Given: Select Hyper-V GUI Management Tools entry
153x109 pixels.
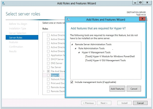Looking at the screenshot, I should [x=105, y=60].
